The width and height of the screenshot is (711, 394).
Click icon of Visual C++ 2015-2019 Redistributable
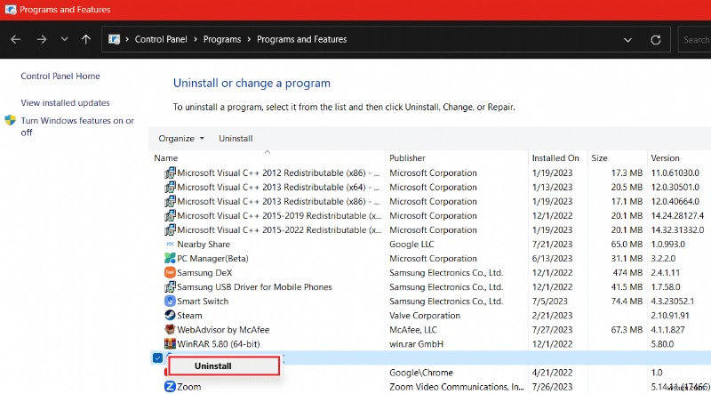tap(170, 215)
